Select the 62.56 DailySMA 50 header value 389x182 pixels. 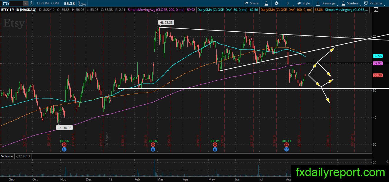tap(253, 10)
